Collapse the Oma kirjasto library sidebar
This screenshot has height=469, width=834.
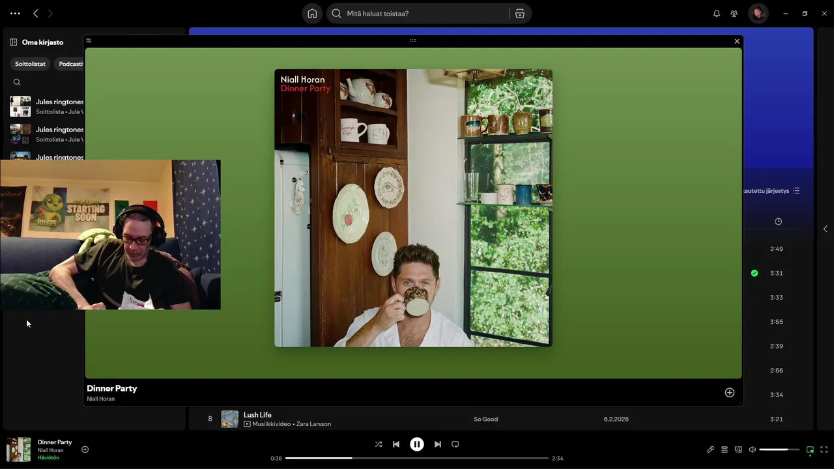13,42
